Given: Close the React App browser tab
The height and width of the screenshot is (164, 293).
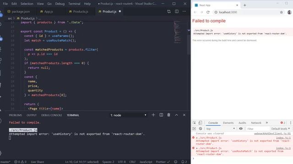Looking at the screenshot, I should 237,5.
